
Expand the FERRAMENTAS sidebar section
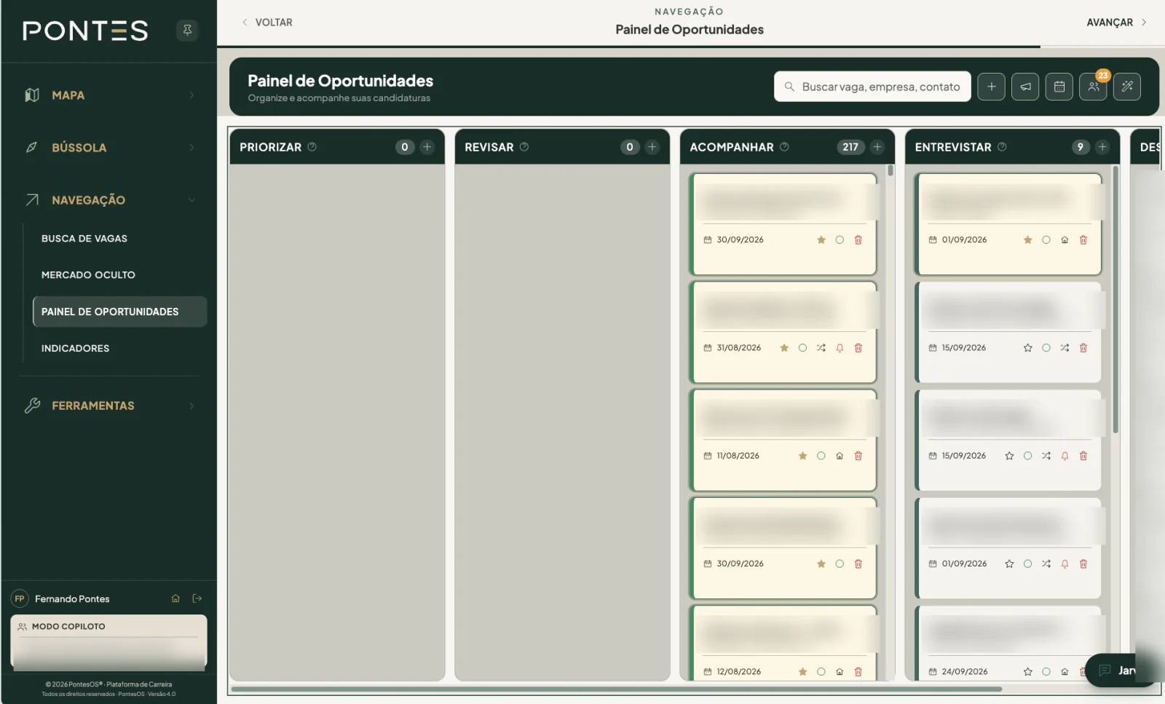click(x=109, y=406)
